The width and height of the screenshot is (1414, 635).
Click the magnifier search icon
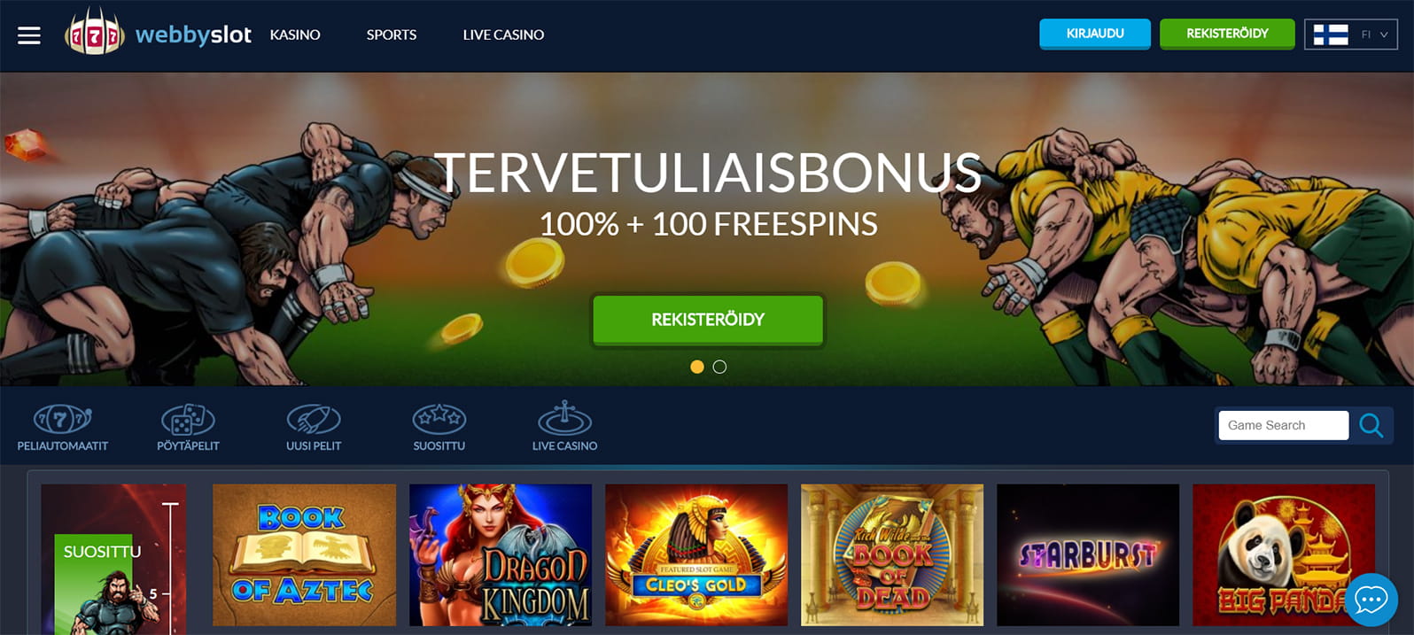pyautogui.click(x=1371, y=426)
